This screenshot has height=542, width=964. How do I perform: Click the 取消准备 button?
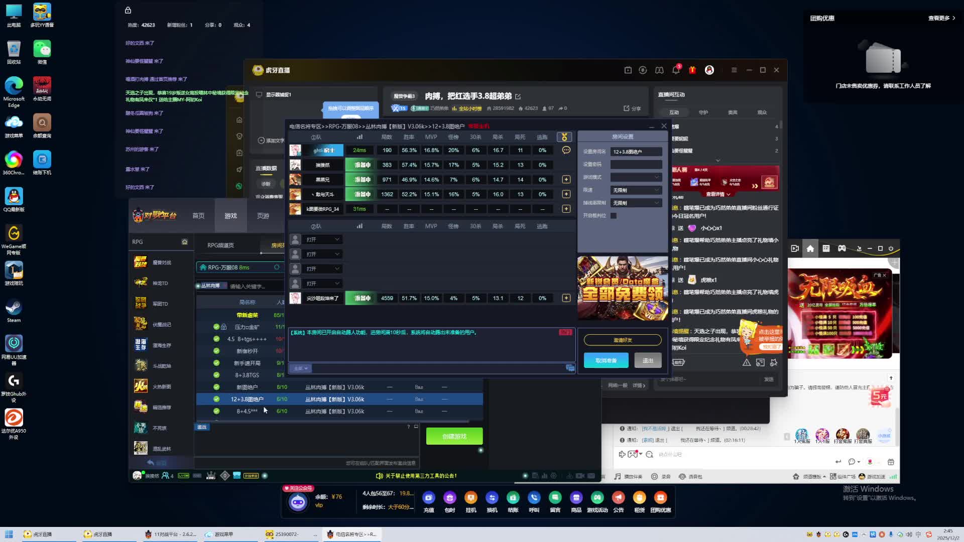click(606, 360)
